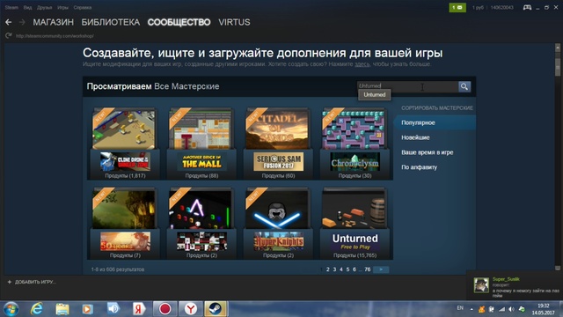
Task: Click the 1 руб wallet balance
Action: point(478,8)
